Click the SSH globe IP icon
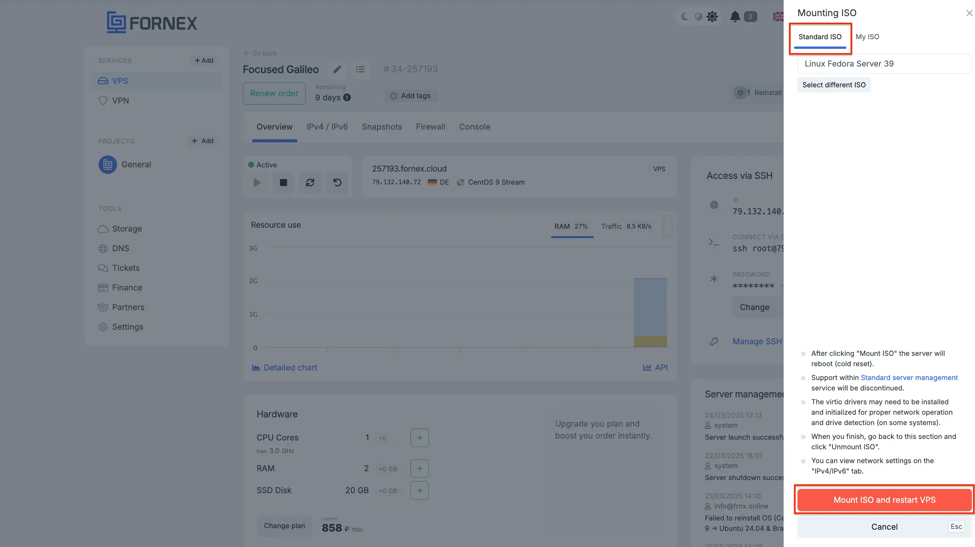The height and width of the screenshot is (547, 975). pyautogui.click(x=714, y=205)
